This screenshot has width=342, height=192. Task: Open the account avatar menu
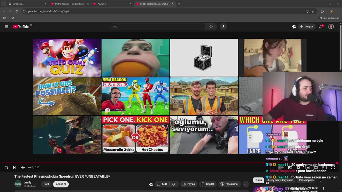331,27
